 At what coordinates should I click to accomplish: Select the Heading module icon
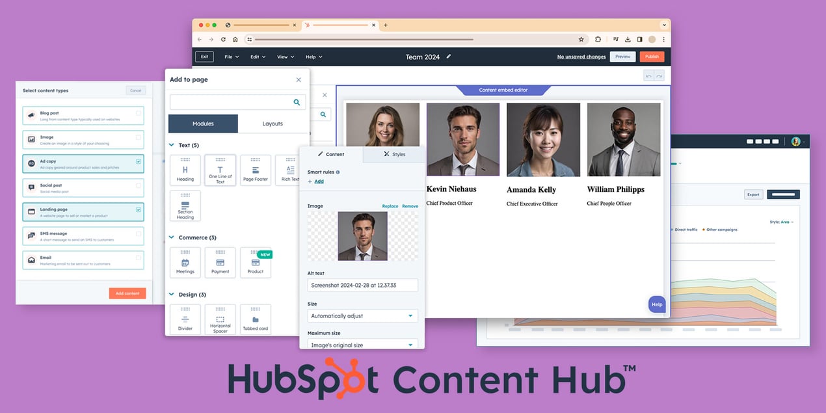point(185,170)
